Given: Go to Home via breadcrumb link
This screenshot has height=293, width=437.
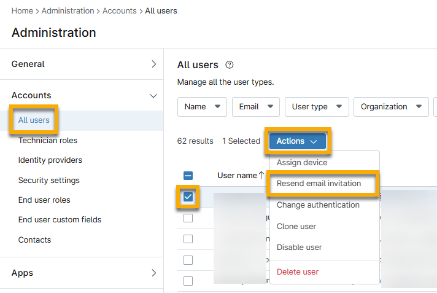Looking at the screenshot, I should [22, 11].
